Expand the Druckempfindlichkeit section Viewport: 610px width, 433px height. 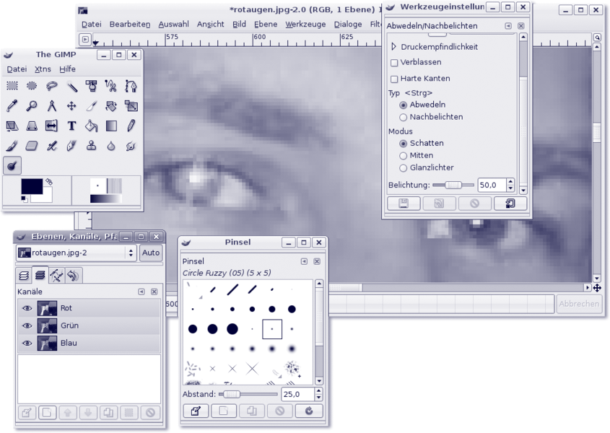click(x=394, y=47)
